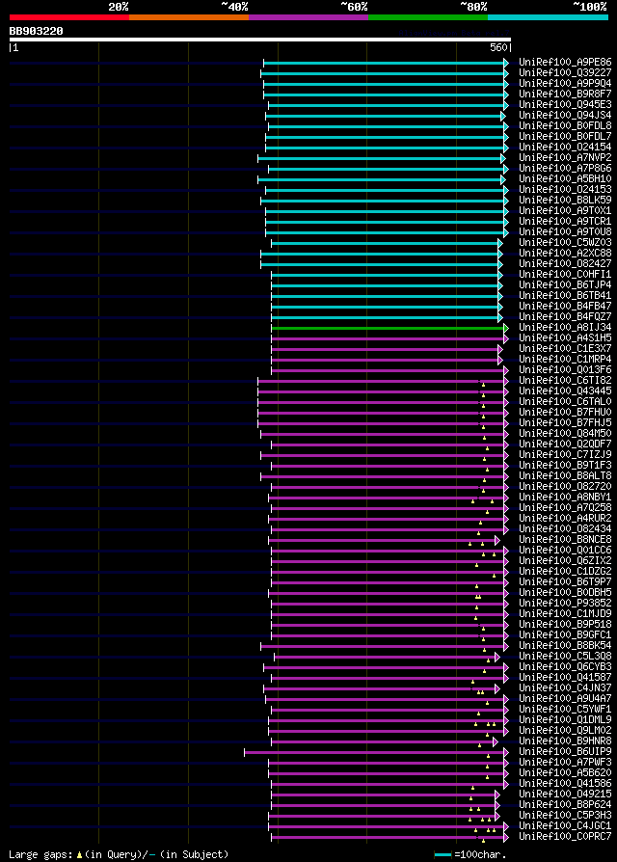This screenshot has height=862, width=617.
Task: Select the query name BB903220
Action: (x=37, y=31)
